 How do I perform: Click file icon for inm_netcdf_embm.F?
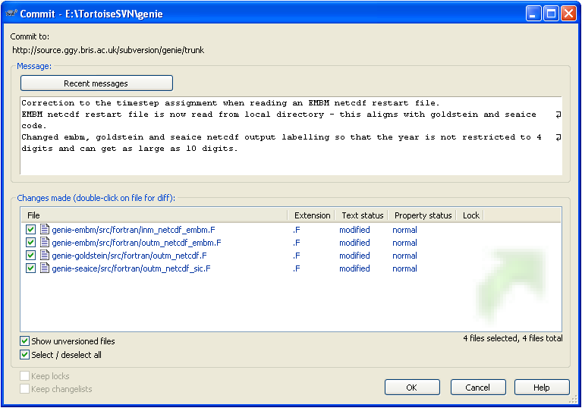(44, 230)
